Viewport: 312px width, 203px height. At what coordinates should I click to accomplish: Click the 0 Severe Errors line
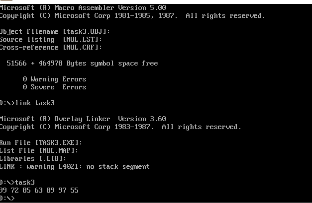coord(54,87)
